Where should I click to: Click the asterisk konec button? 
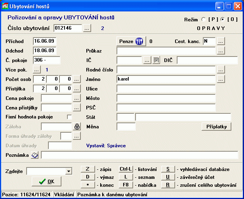tap(88, 185)
